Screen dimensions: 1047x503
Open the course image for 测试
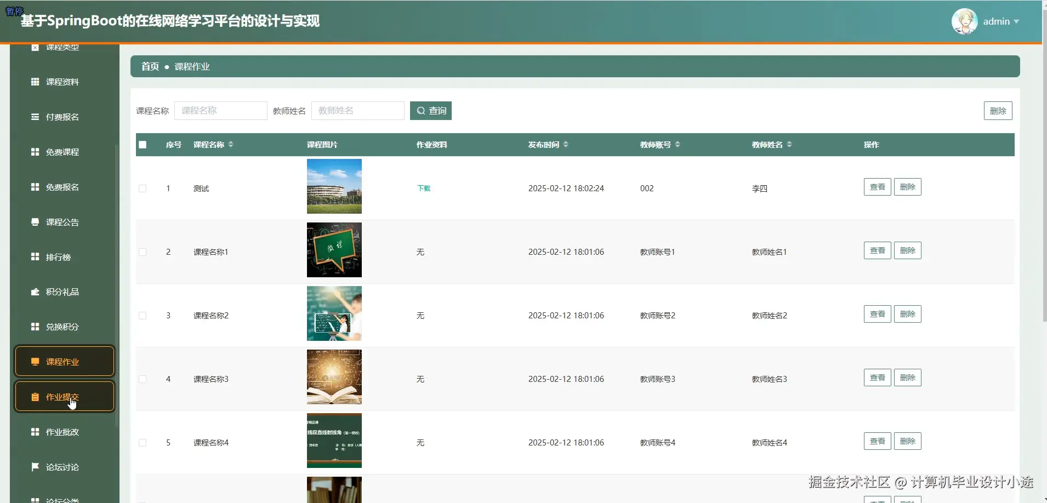pos(334,186)
